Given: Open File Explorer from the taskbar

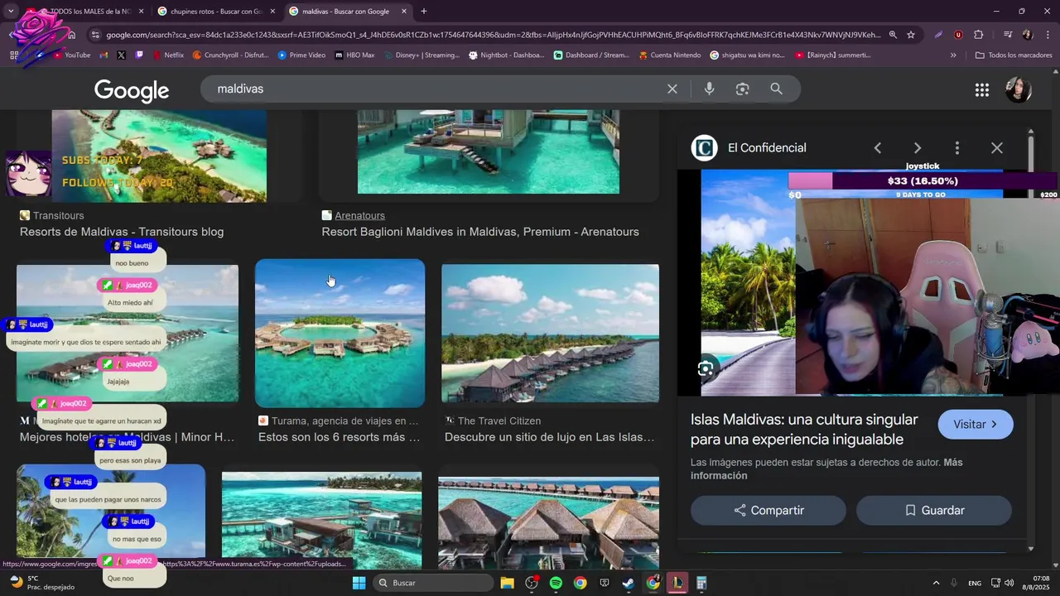Looking at the screenshot, I should (507, 583).
